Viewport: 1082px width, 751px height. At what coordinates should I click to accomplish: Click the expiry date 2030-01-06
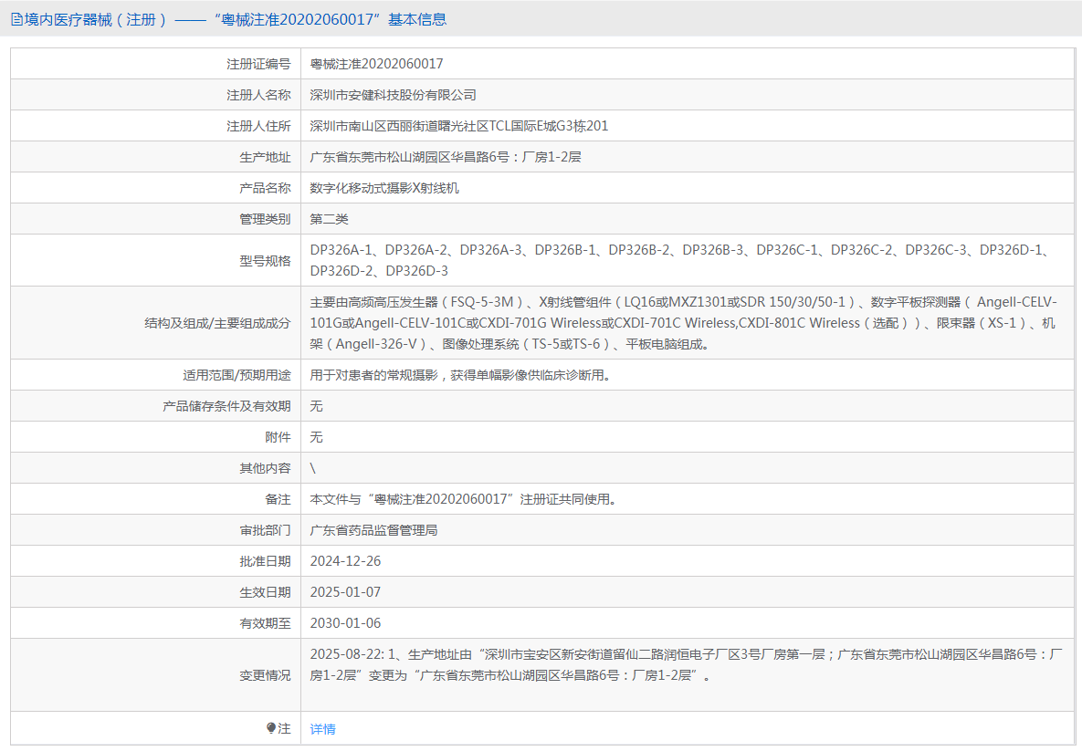point(345,623)
